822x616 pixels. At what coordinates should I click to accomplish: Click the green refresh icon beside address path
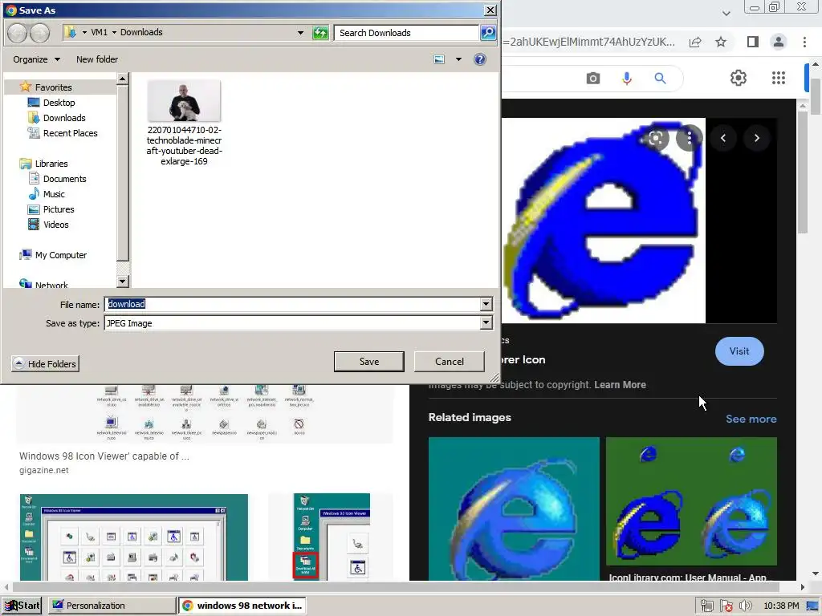tap(320, 33)
